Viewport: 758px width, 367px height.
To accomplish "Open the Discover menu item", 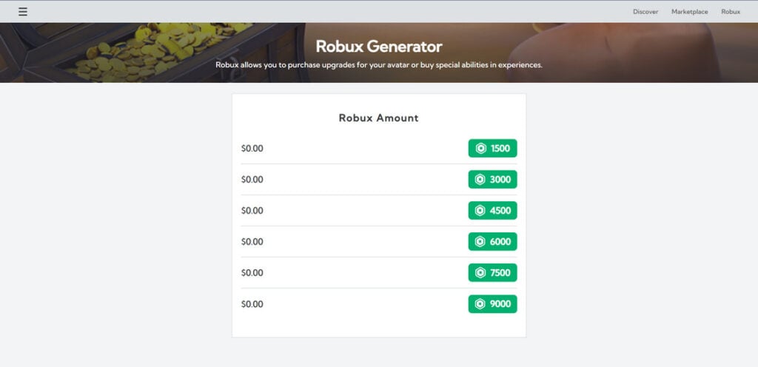I will (645, 12).
